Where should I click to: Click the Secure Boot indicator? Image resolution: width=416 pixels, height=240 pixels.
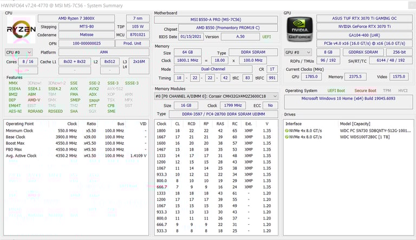(365, 91)
